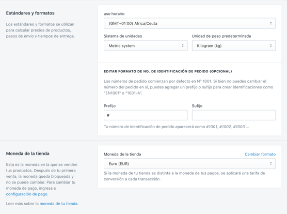Click the Euro (EUR) dropdown arrows
The image size is (287, 214).
(270, 163)
